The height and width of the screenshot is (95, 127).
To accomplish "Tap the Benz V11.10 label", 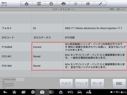I will [x=4, y=4].
